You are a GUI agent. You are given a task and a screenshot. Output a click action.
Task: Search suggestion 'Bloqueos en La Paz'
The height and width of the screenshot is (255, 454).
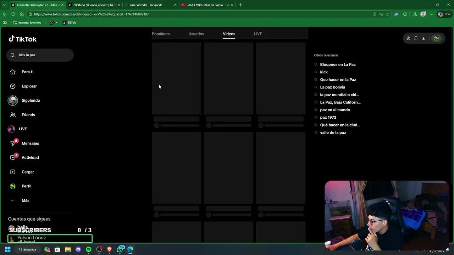[x=338, y=64]
